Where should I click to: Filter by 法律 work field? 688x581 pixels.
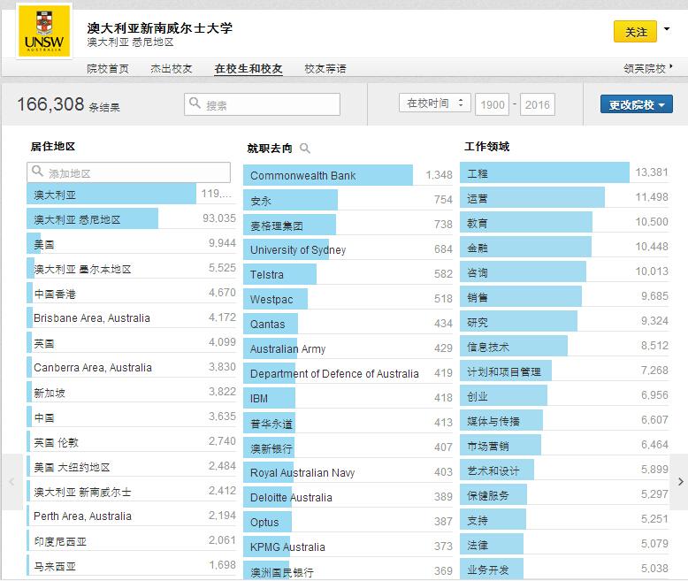click(564, 545)
